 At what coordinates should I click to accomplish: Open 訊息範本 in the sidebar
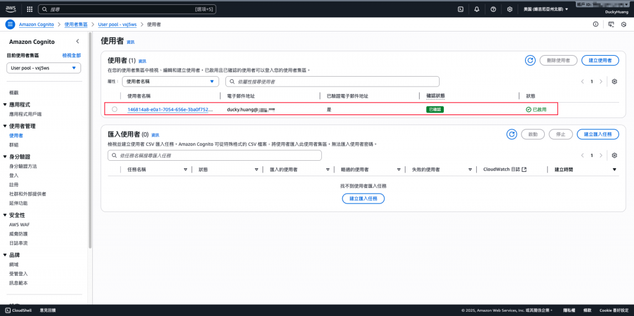coord(19,283)
